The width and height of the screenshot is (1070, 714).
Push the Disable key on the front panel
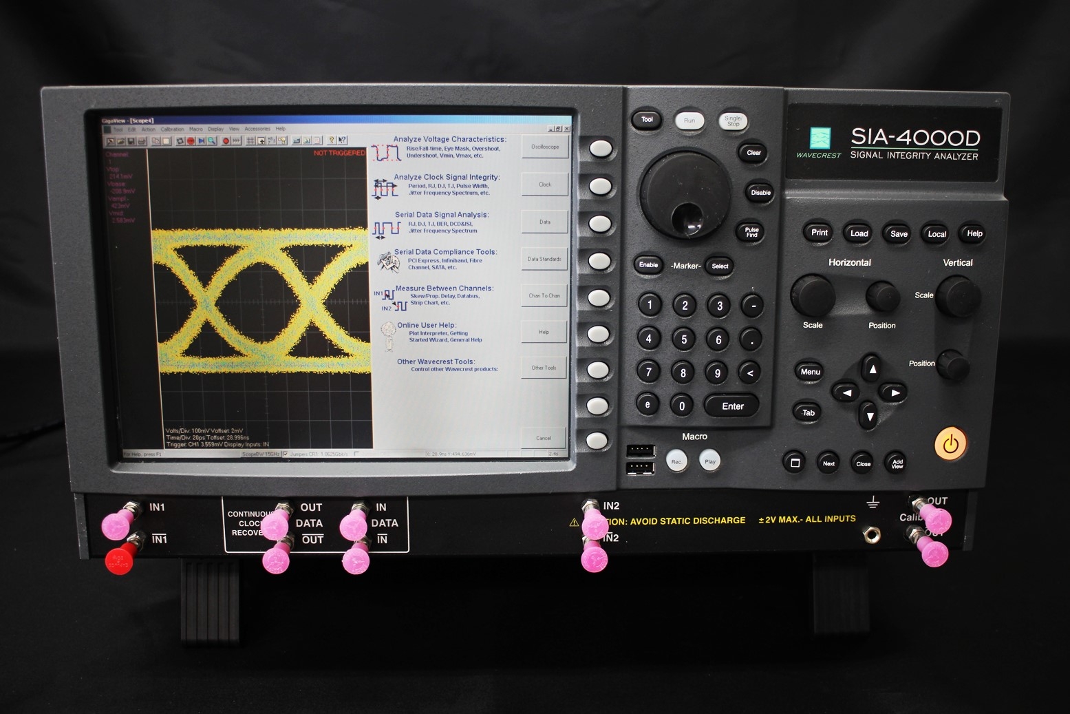pyautogui.click(x=760, y=192)
